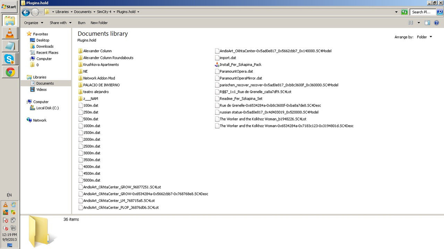Expand the arrow after Documents in breadcrumb
The width and height of the screenshot is (444, 249).
pos(94,12)
